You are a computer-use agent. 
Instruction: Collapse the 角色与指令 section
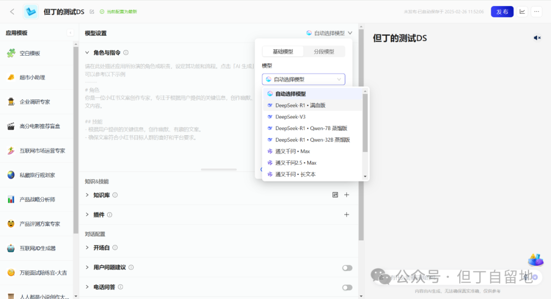pos(88,53)
